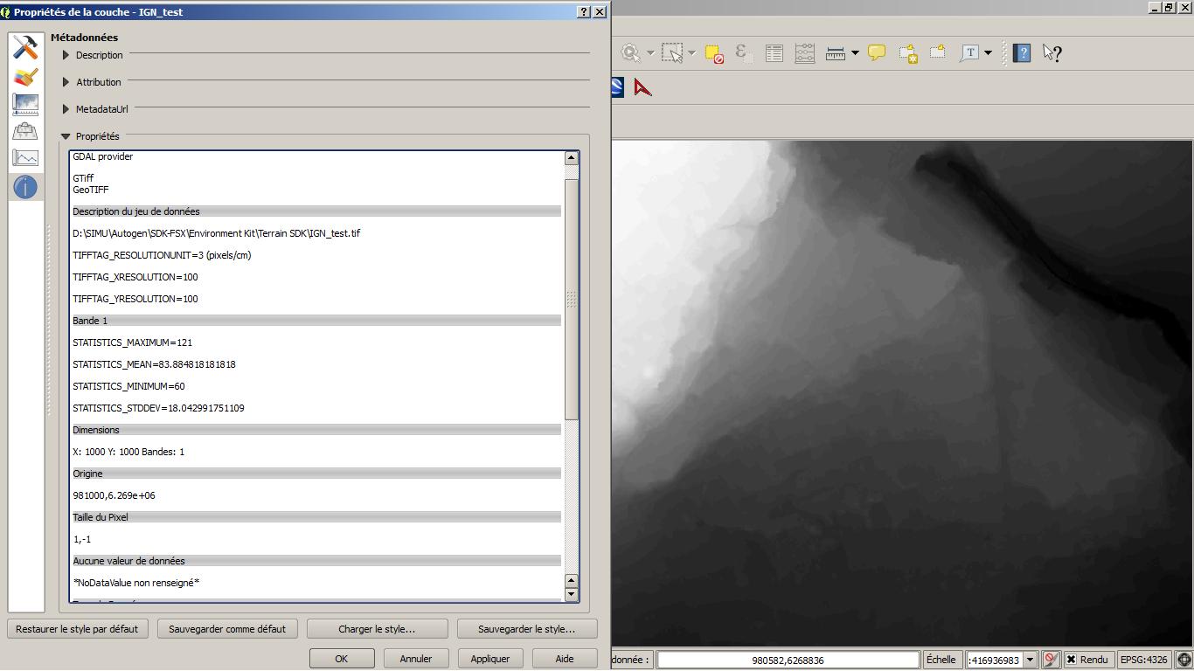The width and height of the screenshot is (1194, 671).
Task: Toggle the Rendu render checkbox
Action: pos(1071,660)
